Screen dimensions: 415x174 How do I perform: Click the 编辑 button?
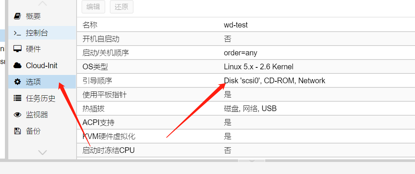94,7
